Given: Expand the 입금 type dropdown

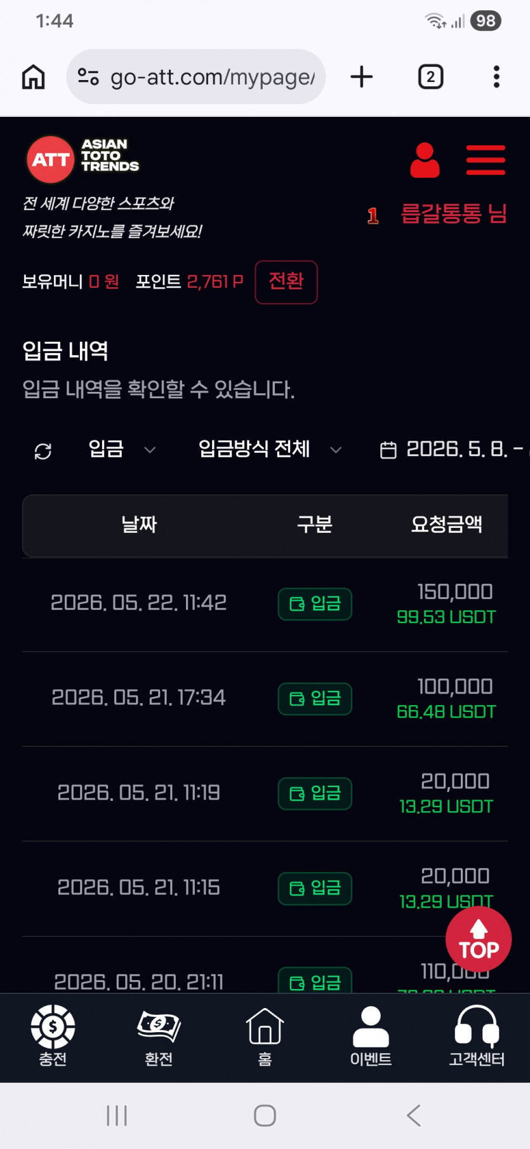Looking at the screenshot, I should [122, 449].
